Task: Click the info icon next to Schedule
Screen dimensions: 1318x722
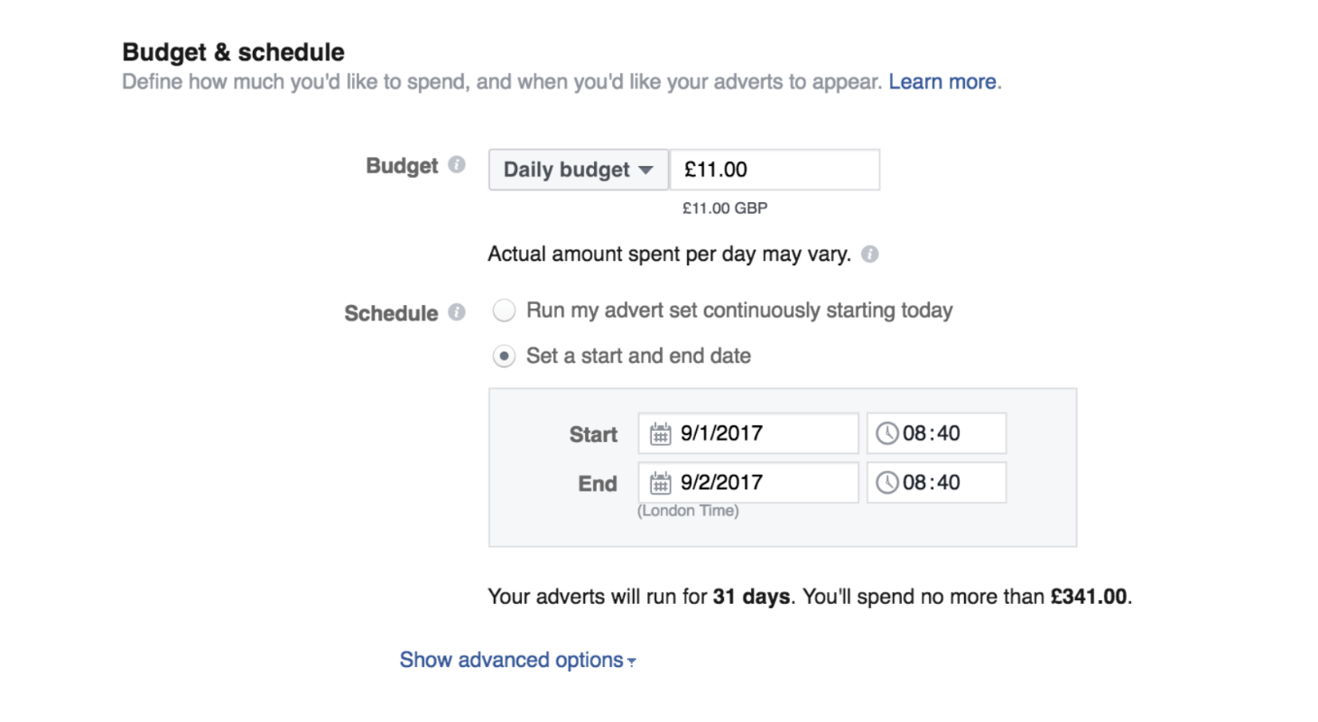Action: pos(457,312)
